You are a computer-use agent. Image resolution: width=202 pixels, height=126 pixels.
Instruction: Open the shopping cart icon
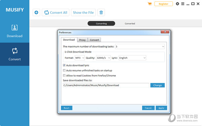tap(149, 4)
